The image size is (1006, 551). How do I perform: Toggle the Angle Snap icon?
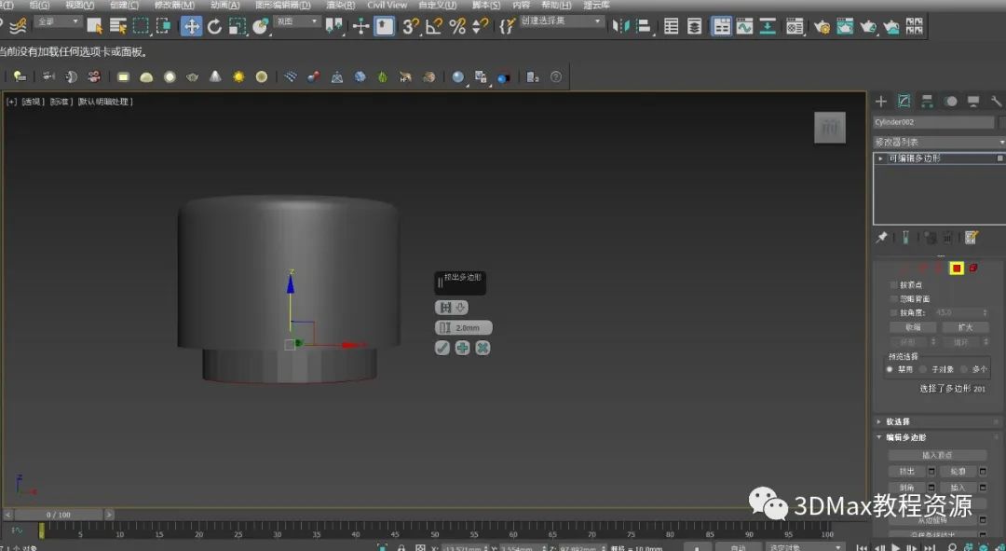tap(434, 26)
